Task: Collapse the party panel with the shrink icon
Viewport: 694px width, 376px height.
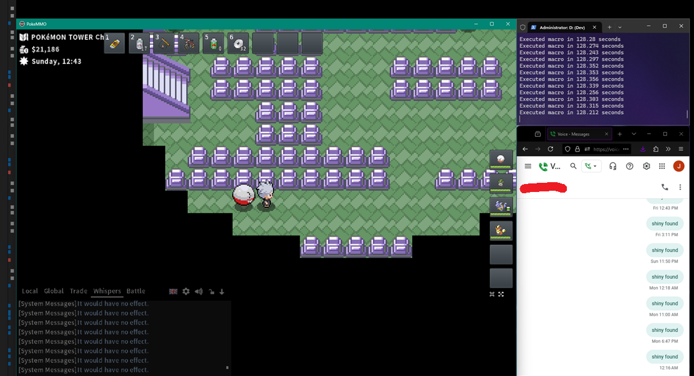Action: click(x=492, y=294)
